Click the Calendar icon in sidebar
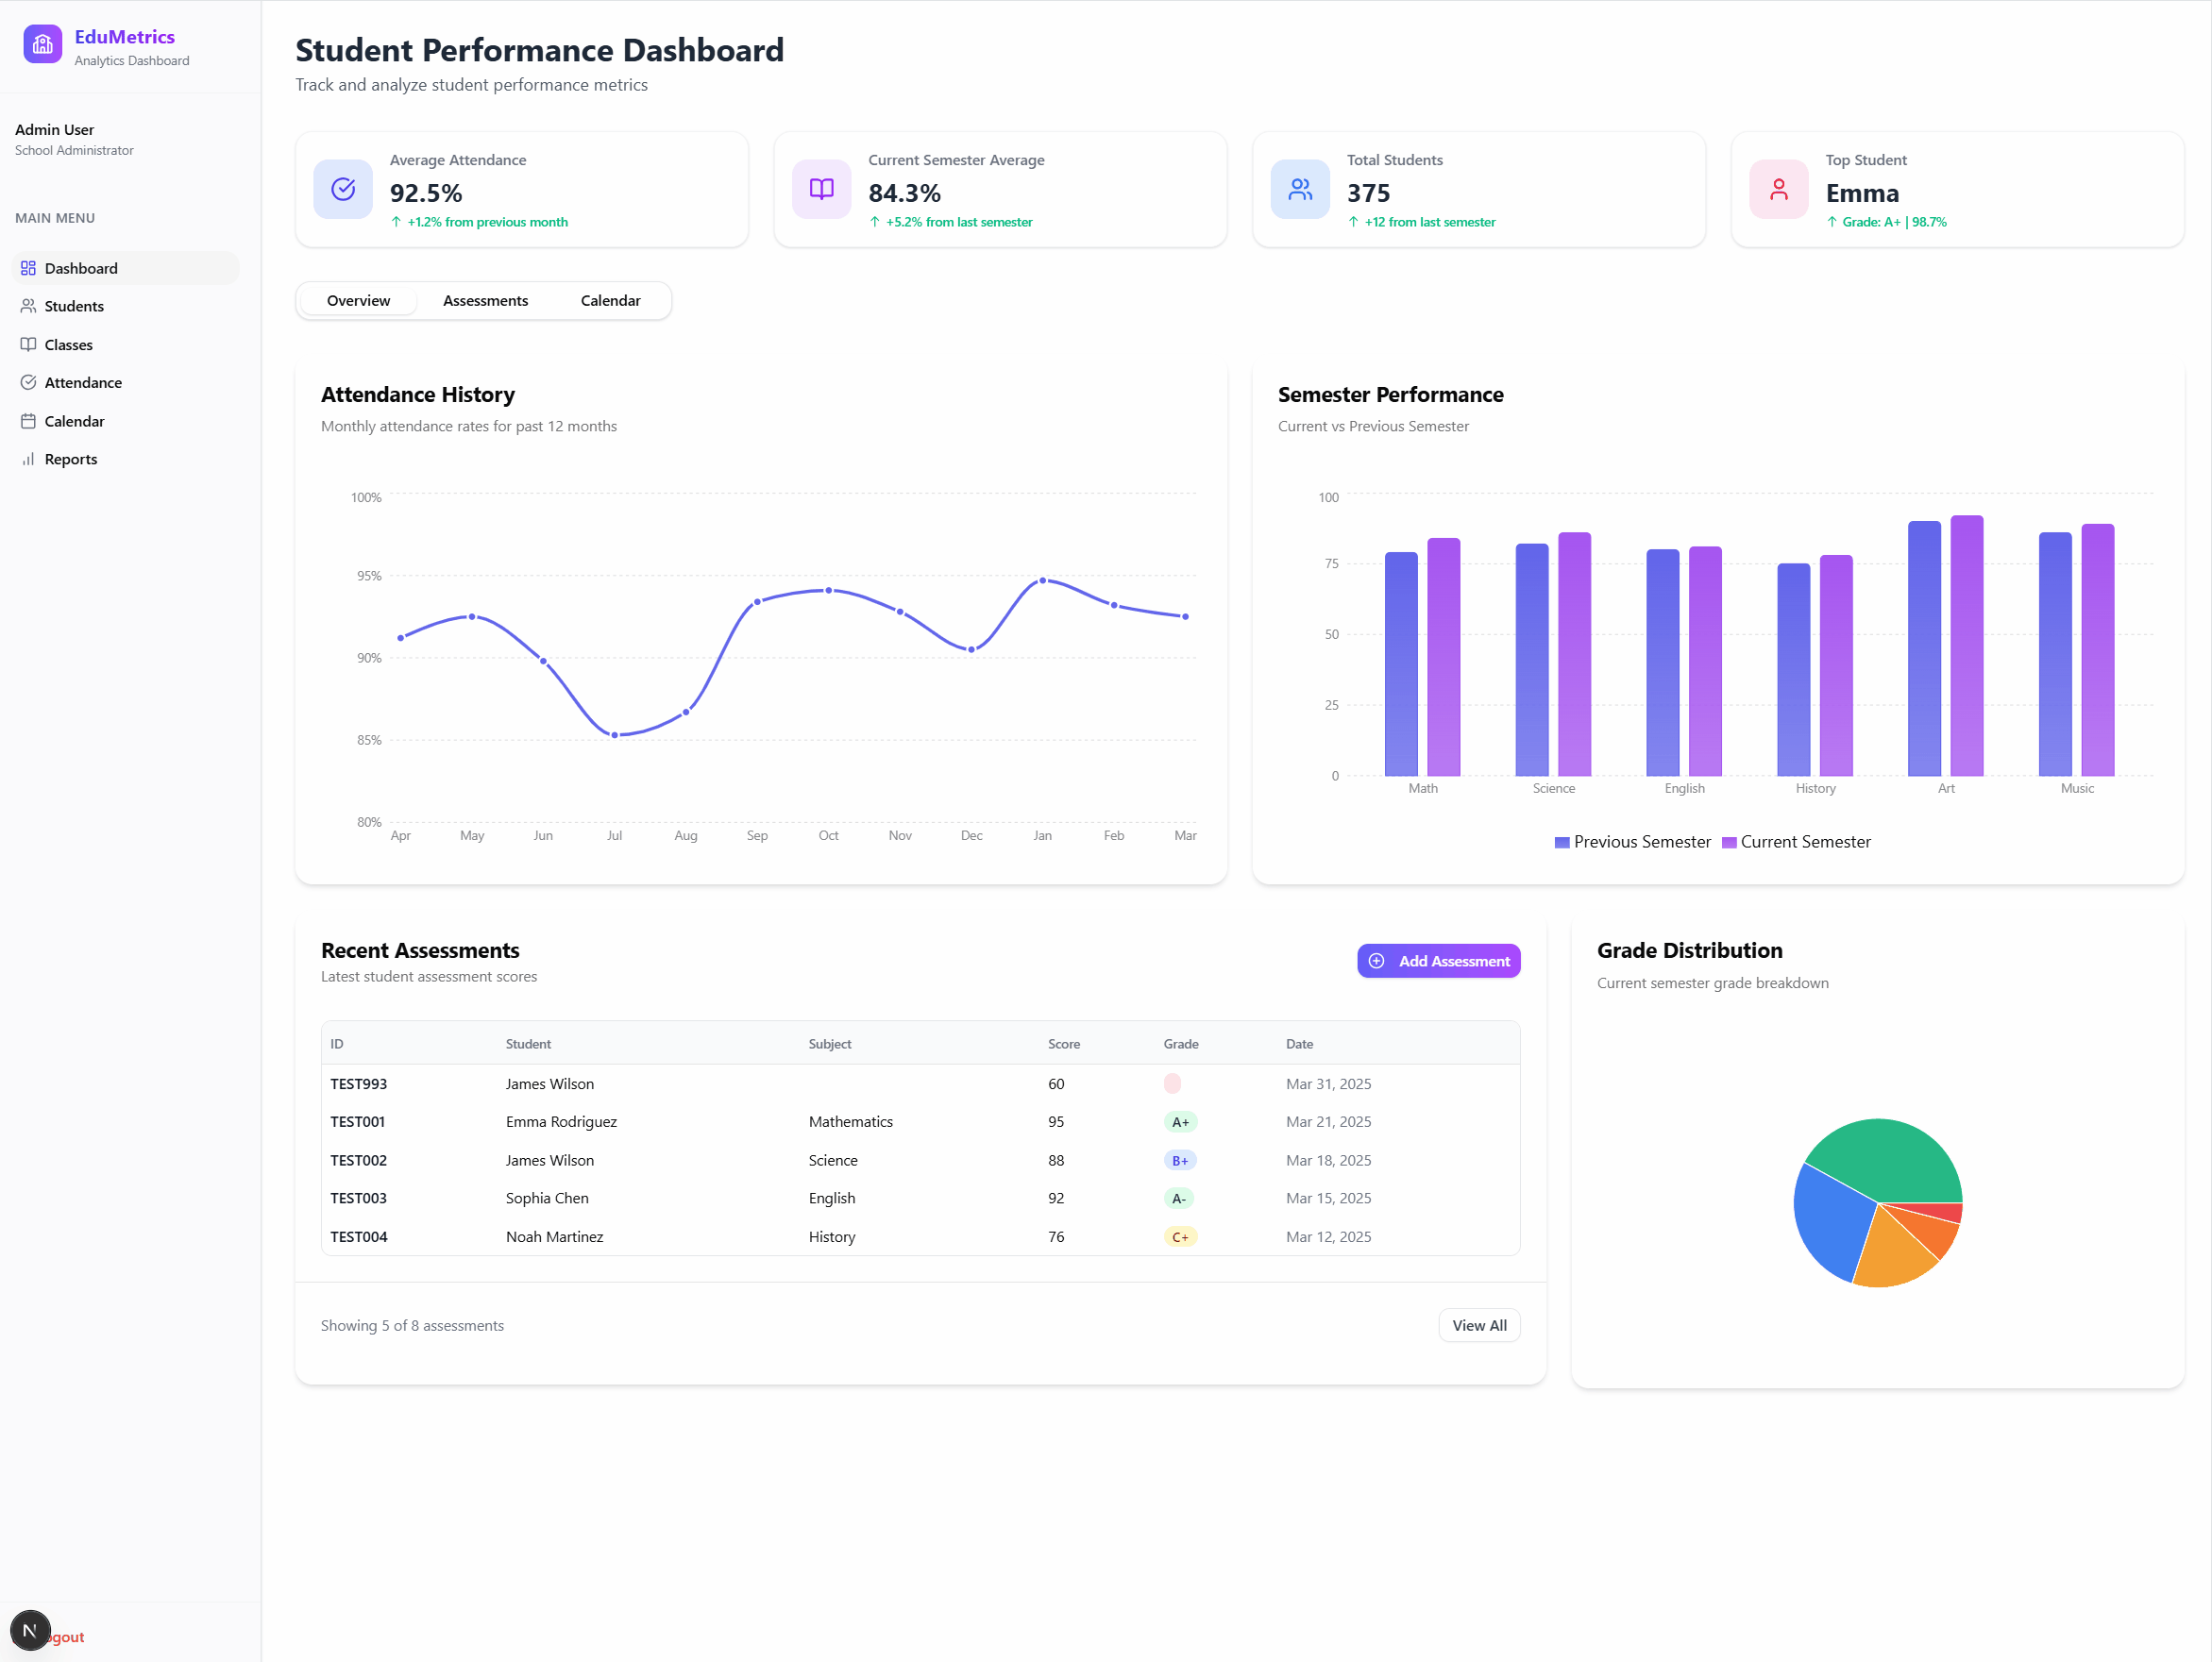 [28, 422]
